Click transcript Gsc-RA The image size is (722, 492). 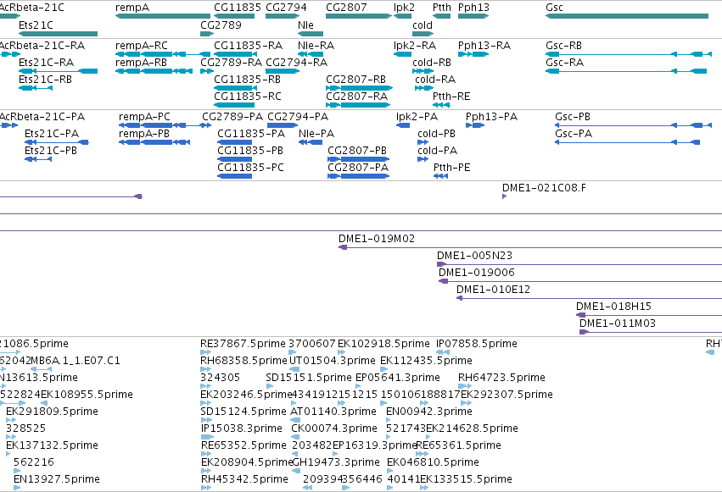coord(626,71)
